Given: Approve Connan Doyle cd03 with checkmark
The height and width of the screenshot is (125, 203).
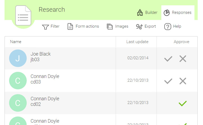Looking at the screenshot, I should tap(168, 81).
